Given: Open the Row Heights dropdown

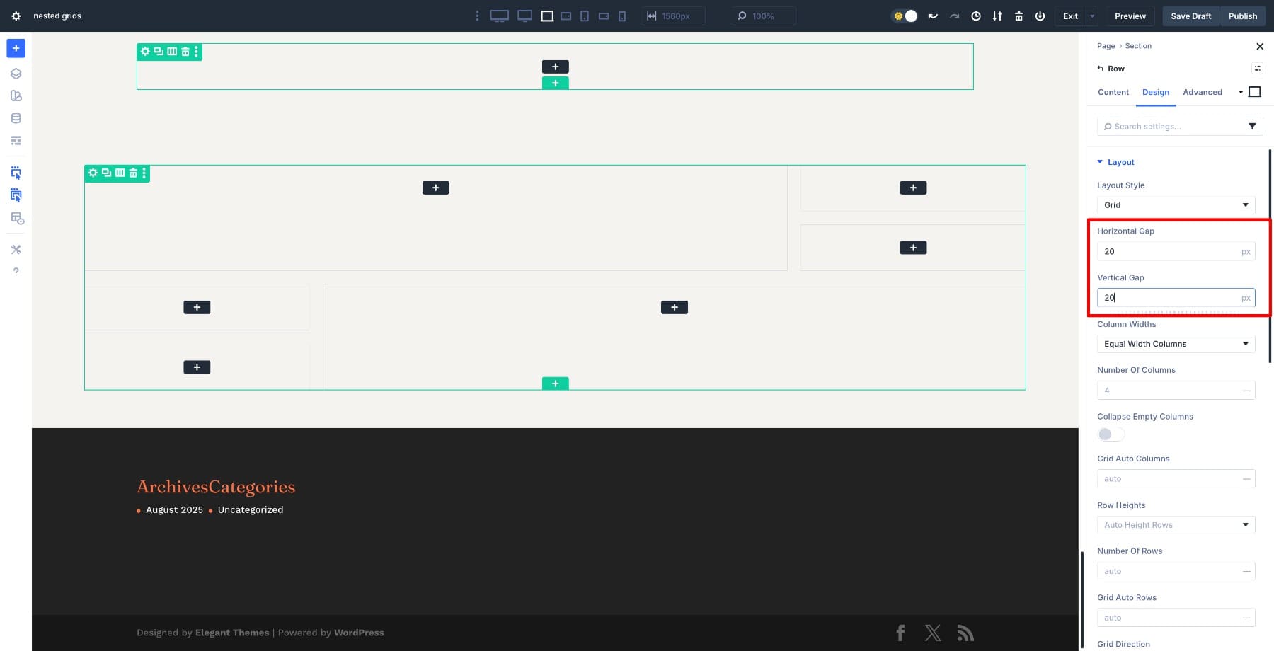Looking at the screenshot, I should 1175,525.
